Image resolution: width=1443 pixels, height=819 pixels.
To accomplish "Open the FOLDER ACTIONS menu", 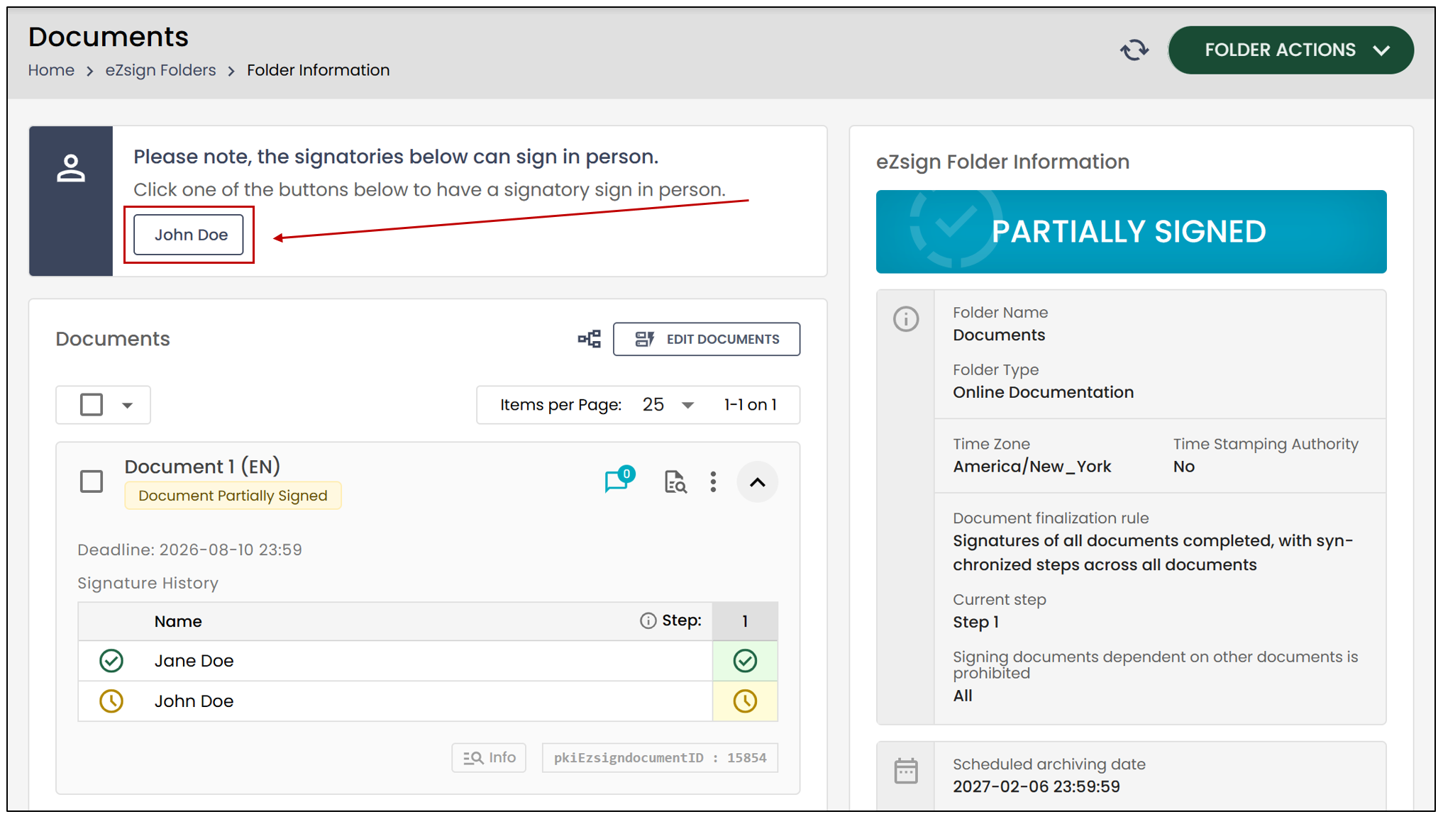I will [1290, 50].
